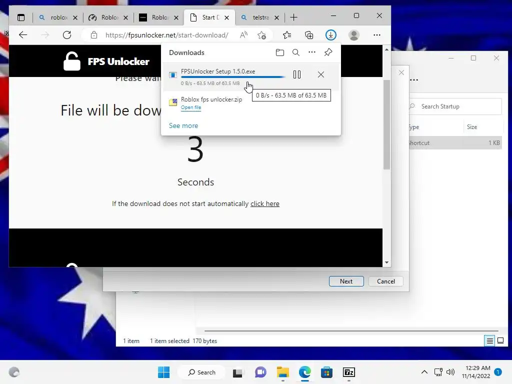Open a new browser tab
The width and height of the screenshot is (512, 384).
(293, 17)
